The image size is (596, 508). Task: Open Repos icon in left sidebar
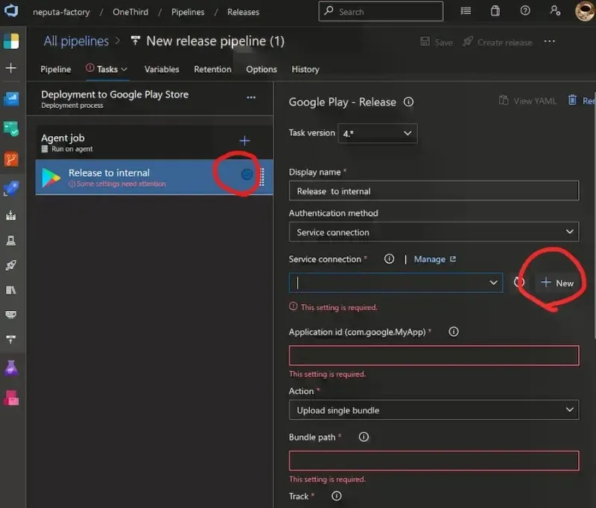(x=11, y=158)
